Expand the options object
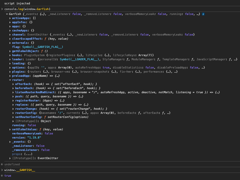 point(10,68)
